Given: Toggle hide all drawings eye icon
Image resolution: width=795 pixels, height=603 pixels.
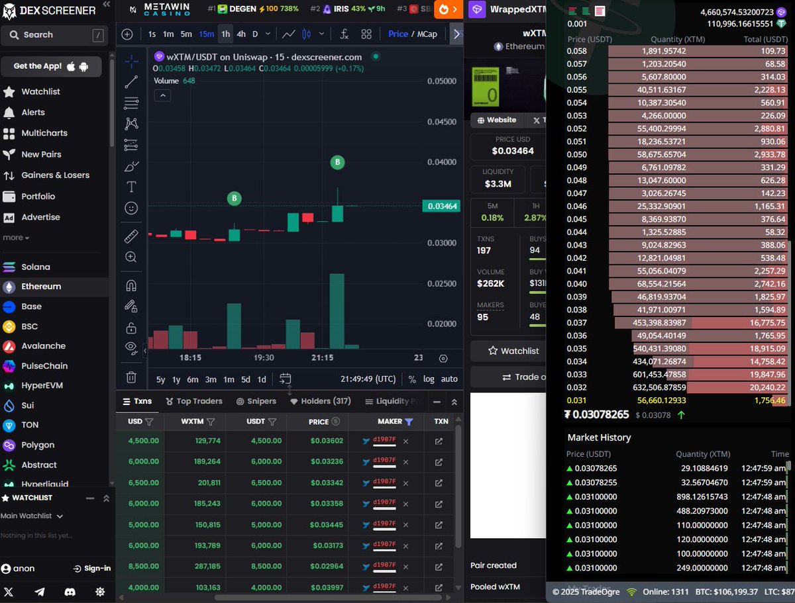Looking at the screenshot, I should pyautogui.click(x=131, y=348).
